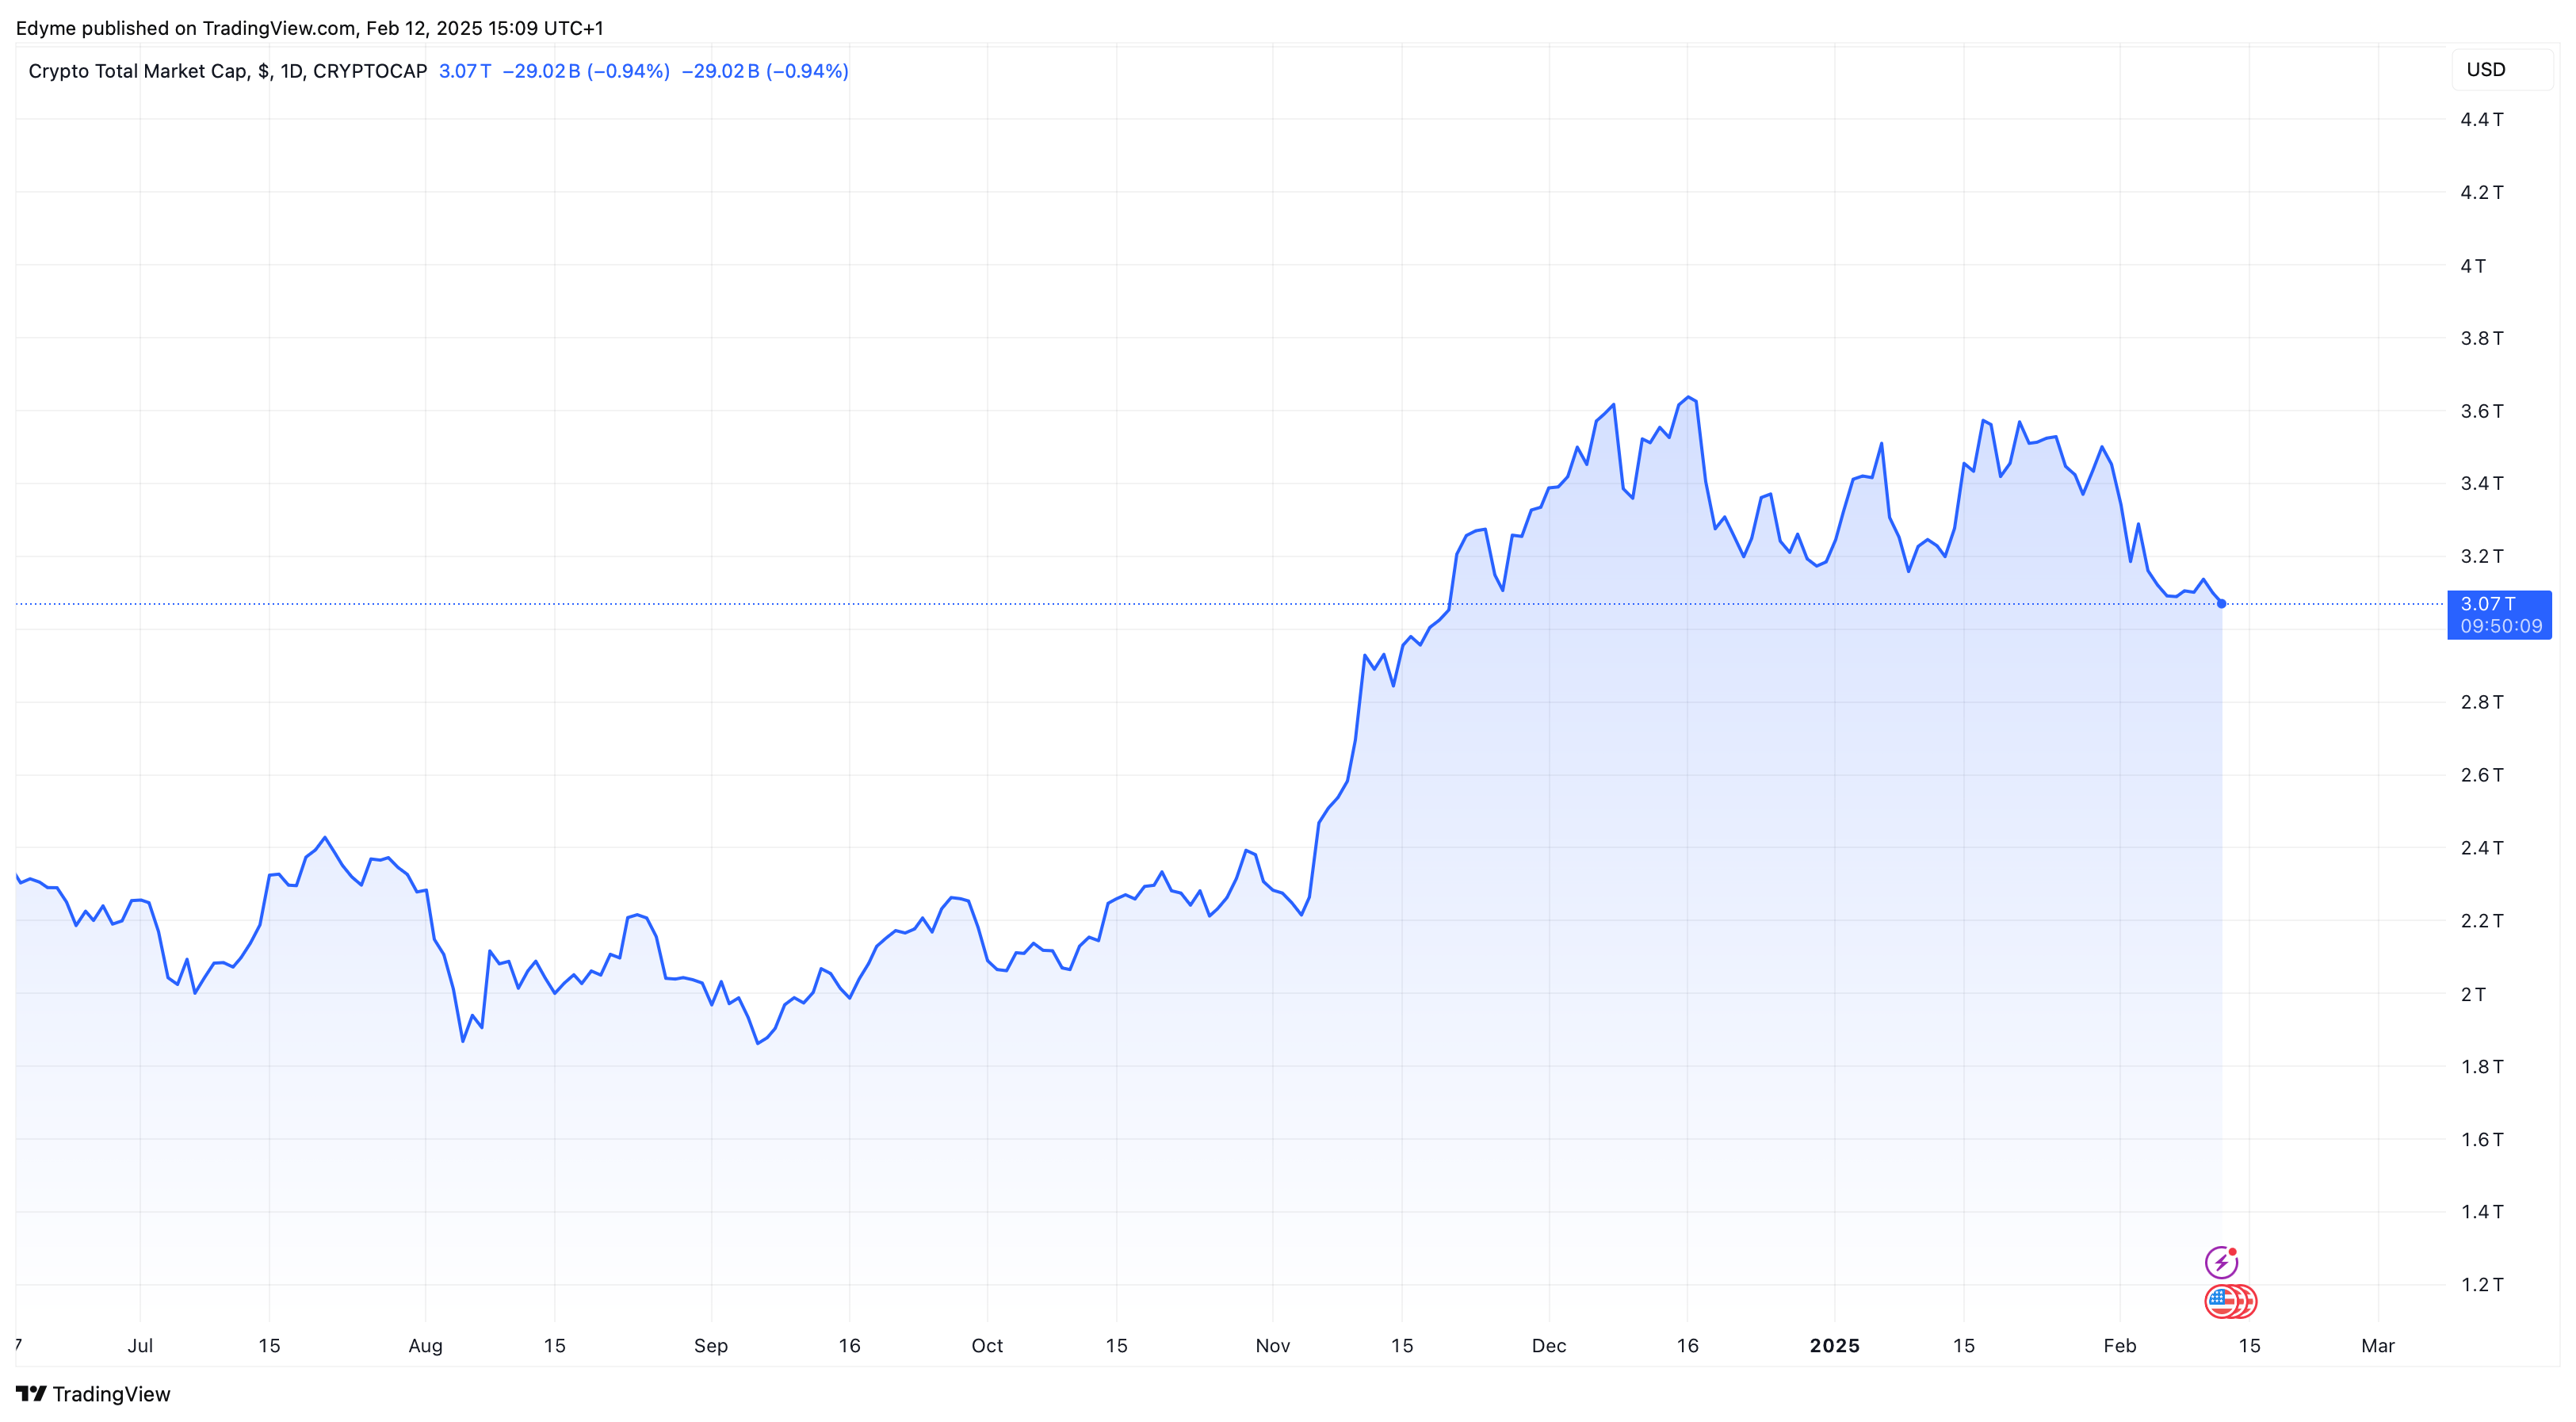The image size is (2576, 1422).
Task: Click the TradingView wordmark link
Action: click(x=111, y=1394)
